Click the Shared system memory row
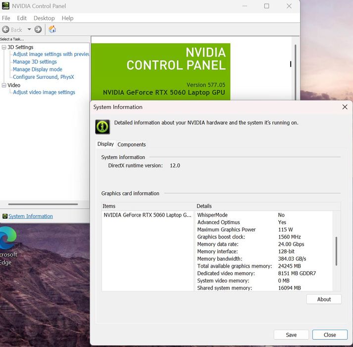Screen dimensions: 353x347 point(264,288)
